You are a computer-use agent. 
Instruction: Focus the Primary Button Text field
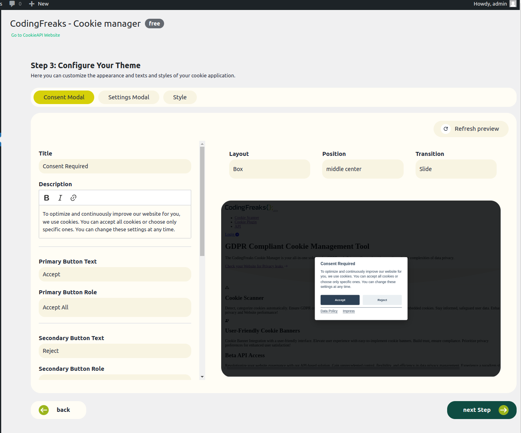pyautogui.click(x=115, y=274)
